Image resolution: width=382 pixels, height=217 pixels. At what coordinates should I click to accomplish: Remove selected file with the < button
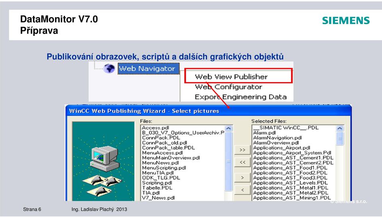tap(243, 190)
